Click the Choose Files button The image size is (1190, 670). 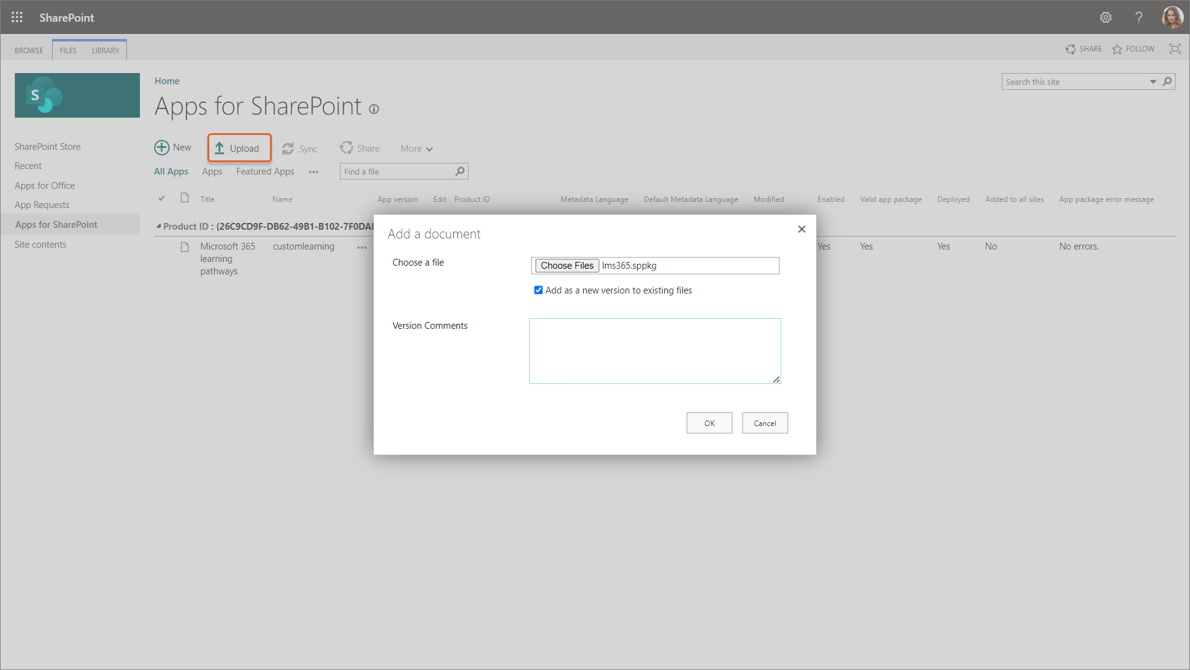567,266
